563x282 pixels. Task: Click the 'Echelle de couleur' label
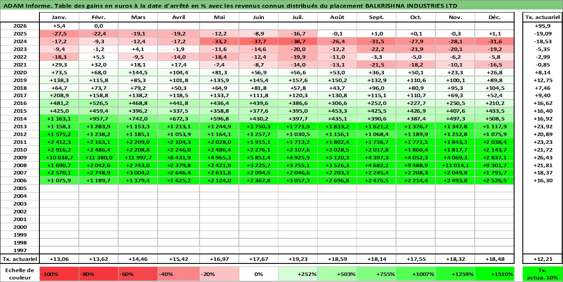(19, 274)
